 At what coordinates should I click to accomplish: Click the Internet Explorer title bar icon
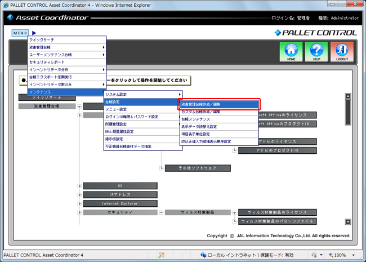point(6,5)
